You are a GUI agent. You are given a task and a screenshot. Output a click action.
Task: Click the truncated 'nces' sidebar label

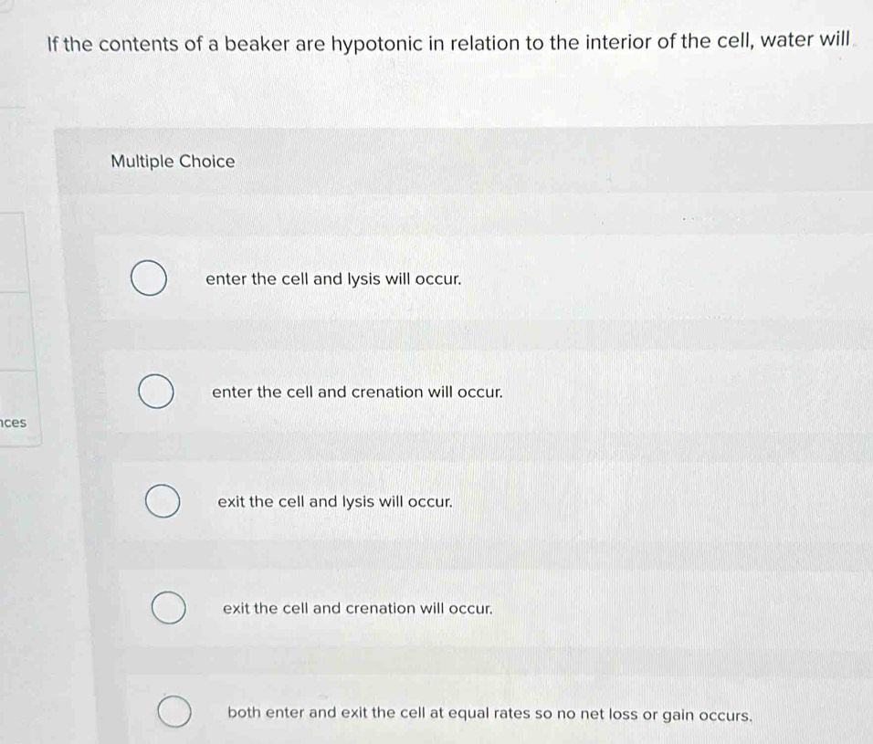tap(13, 424)
